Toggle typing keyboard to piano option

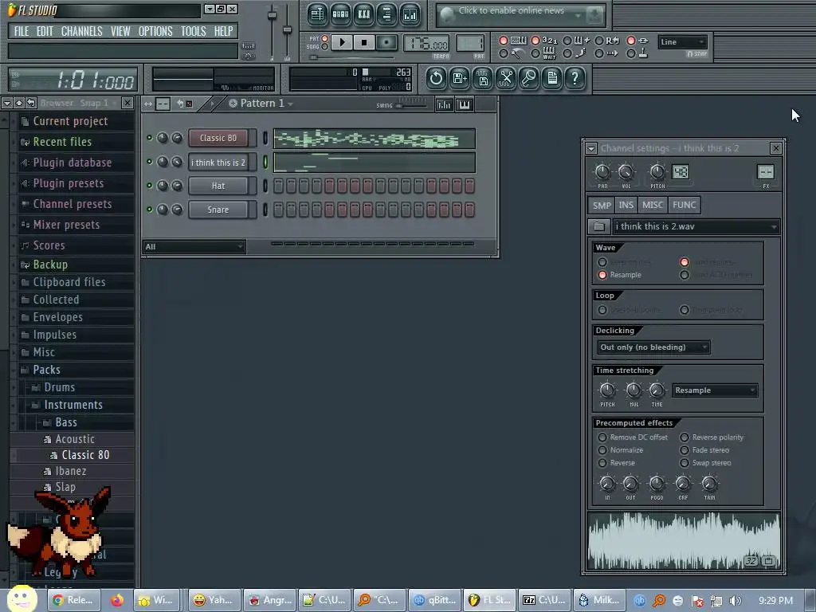tap(504, 41)
